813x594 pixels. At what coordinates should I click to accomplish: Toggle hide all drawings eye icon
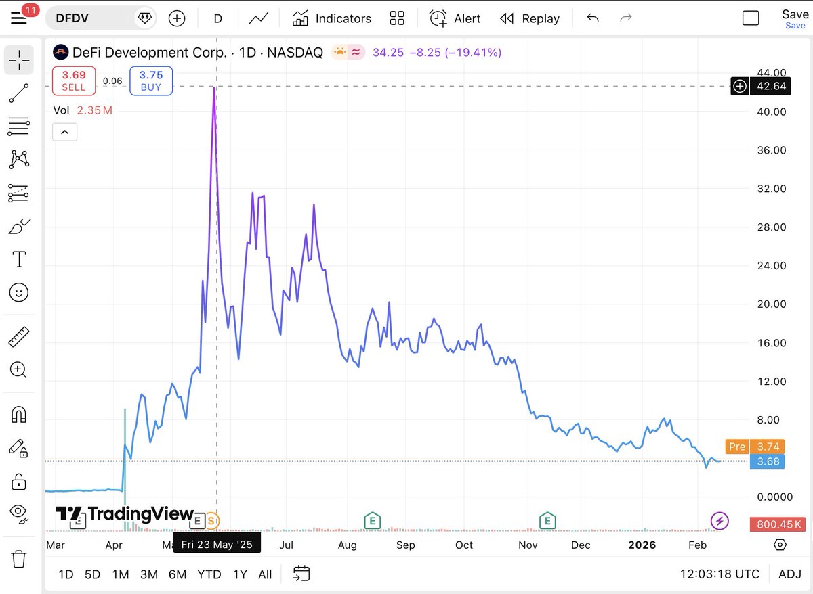tap(19, 514)
